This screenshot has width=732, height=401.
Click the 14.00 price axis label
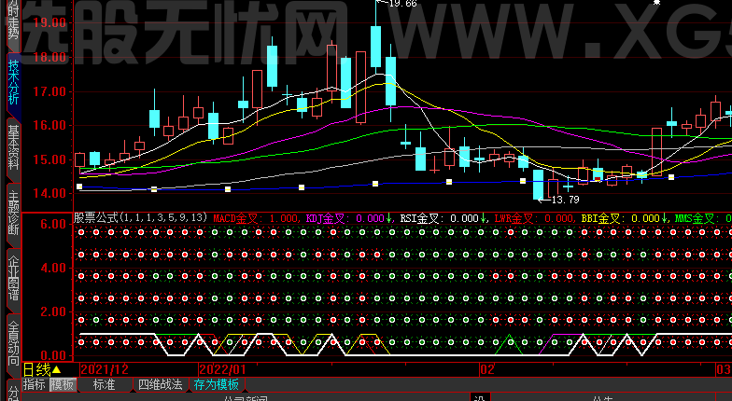pyautogui.click(x=49, y=193)
